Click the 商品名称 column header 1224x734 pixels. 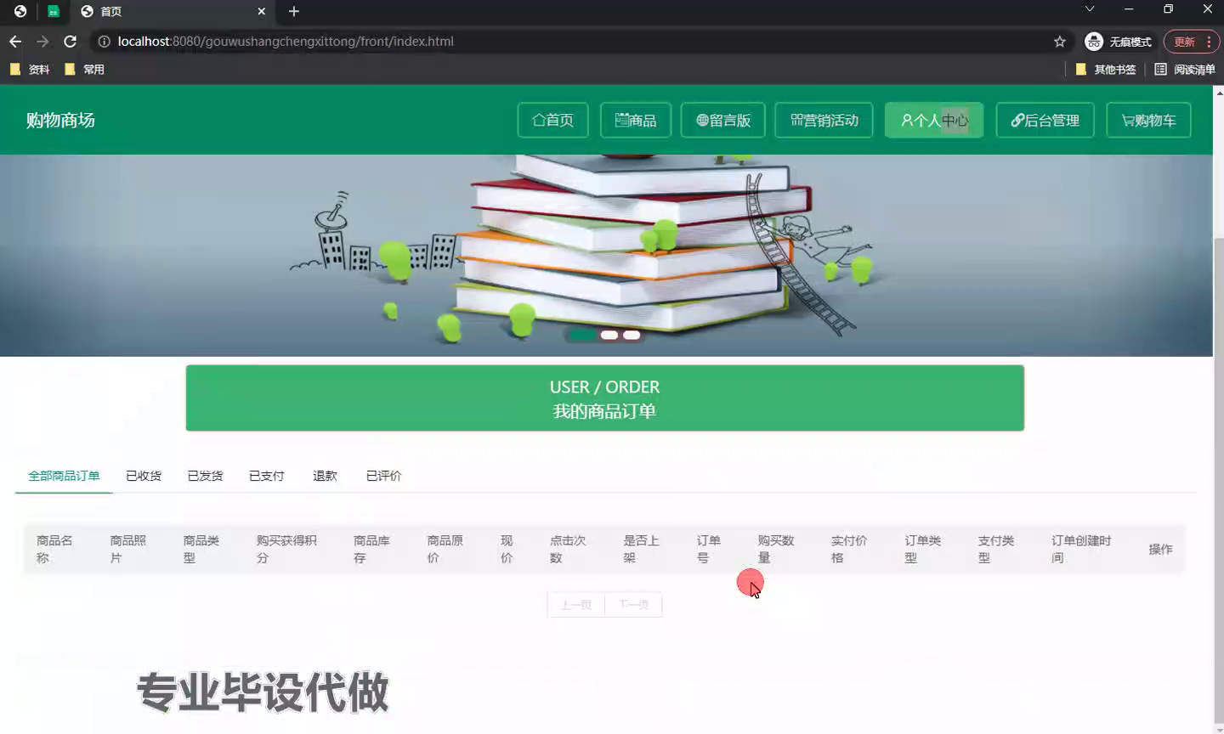click(54, 549)
